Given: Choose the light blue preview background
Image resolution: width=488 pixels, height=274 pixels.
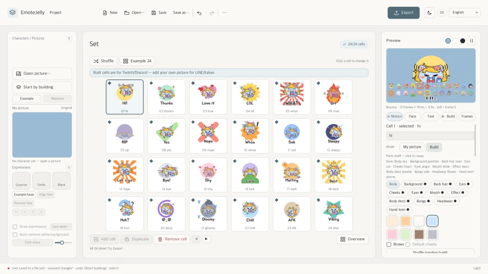Looking at the screenshot, I should (448, 41).
